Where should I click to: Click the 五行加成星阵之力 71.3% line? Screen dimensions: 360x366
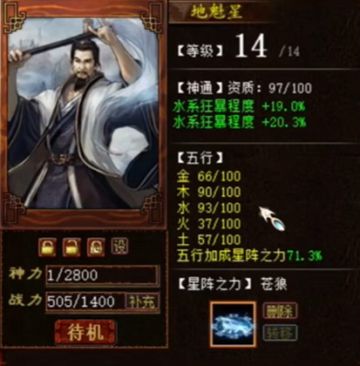(x=249, y=256)
